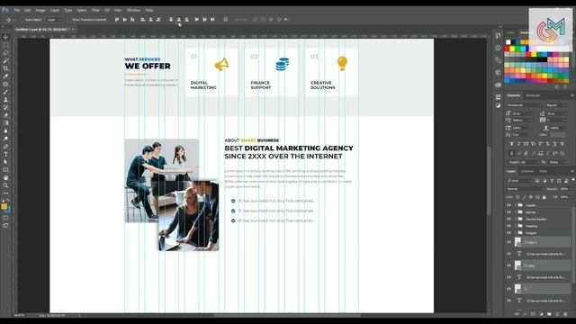Open the Filter menu
This screenshot has width=576, height=324.
pyautogui.click(x=95, y=10)
